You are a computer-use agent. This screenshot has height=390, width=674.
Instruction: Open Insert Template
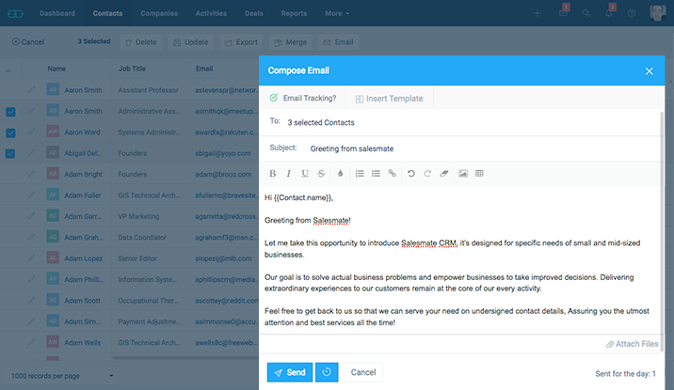point(389,99)
